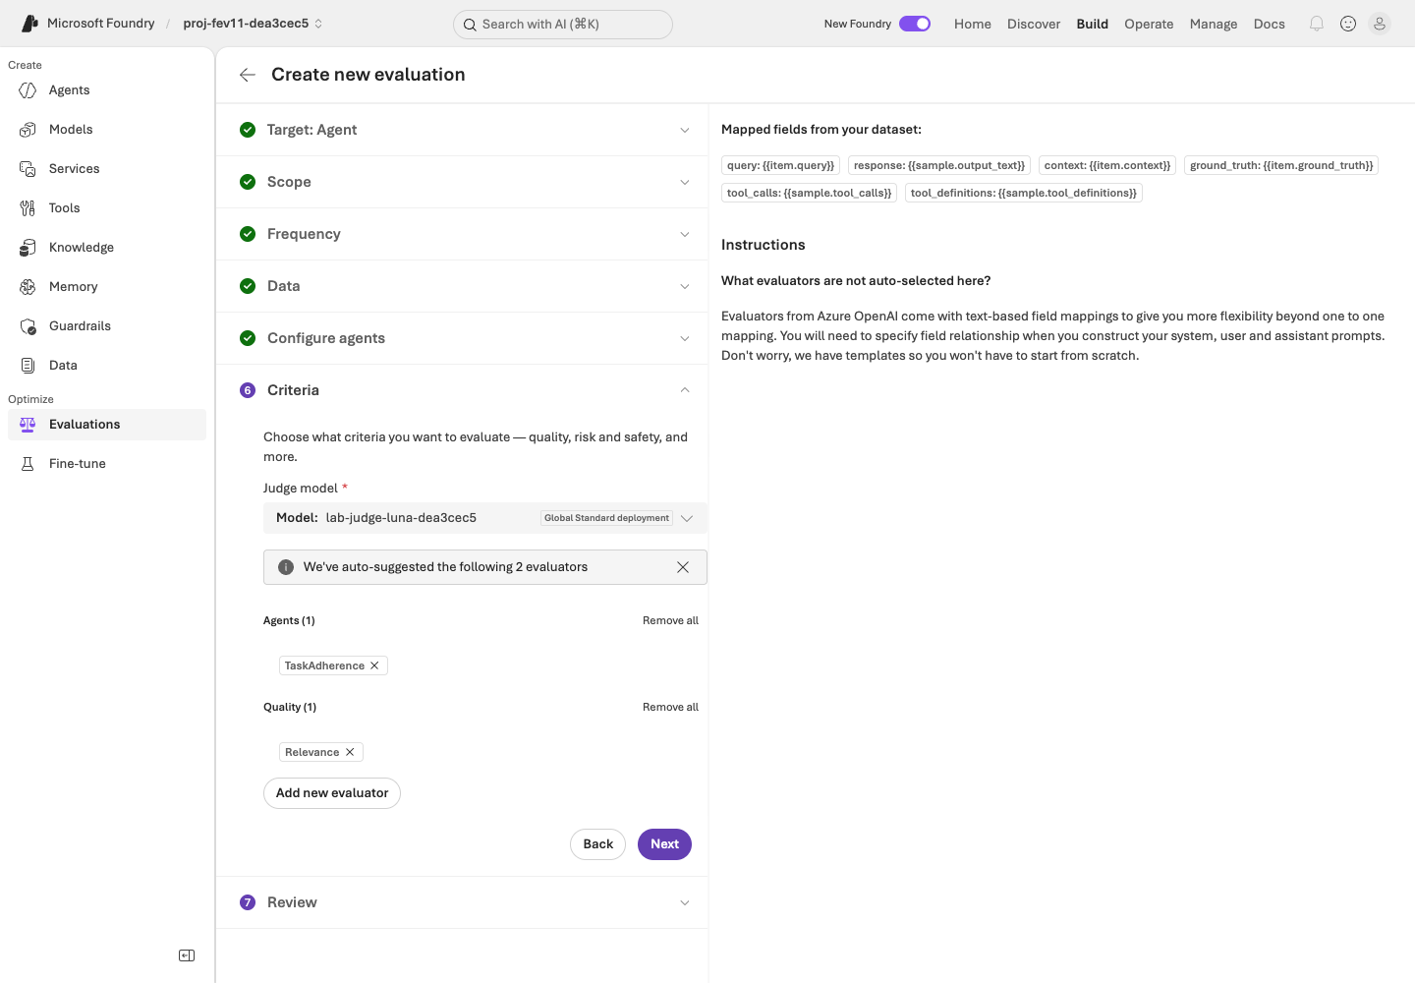
Task: Remove the TaskAdherence evaluator chip
Action: (374, 665)
